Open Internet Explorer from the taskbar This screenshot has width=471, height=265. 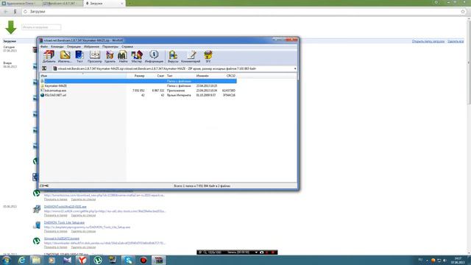21,260
